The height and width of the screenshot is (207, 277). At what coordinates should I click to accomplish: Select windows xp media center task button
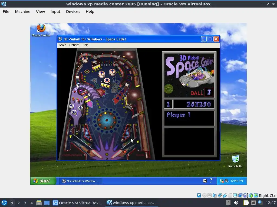click(x=131, y=203)
